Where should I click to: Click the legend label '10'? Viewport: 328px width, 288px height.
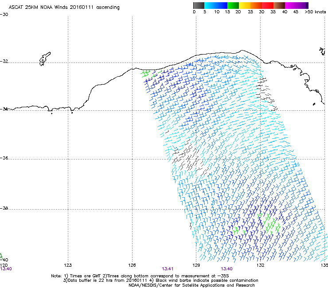(217, 12)
